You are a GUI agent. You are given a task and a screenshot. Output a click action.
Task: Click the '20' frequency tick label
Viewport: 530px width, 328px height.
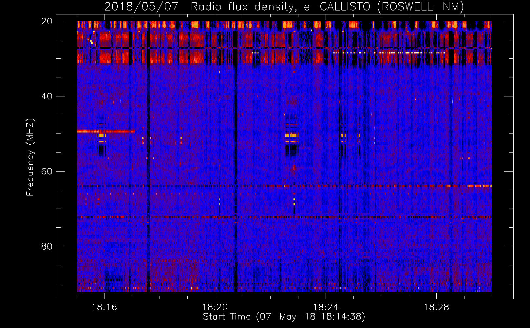[47, 21]
